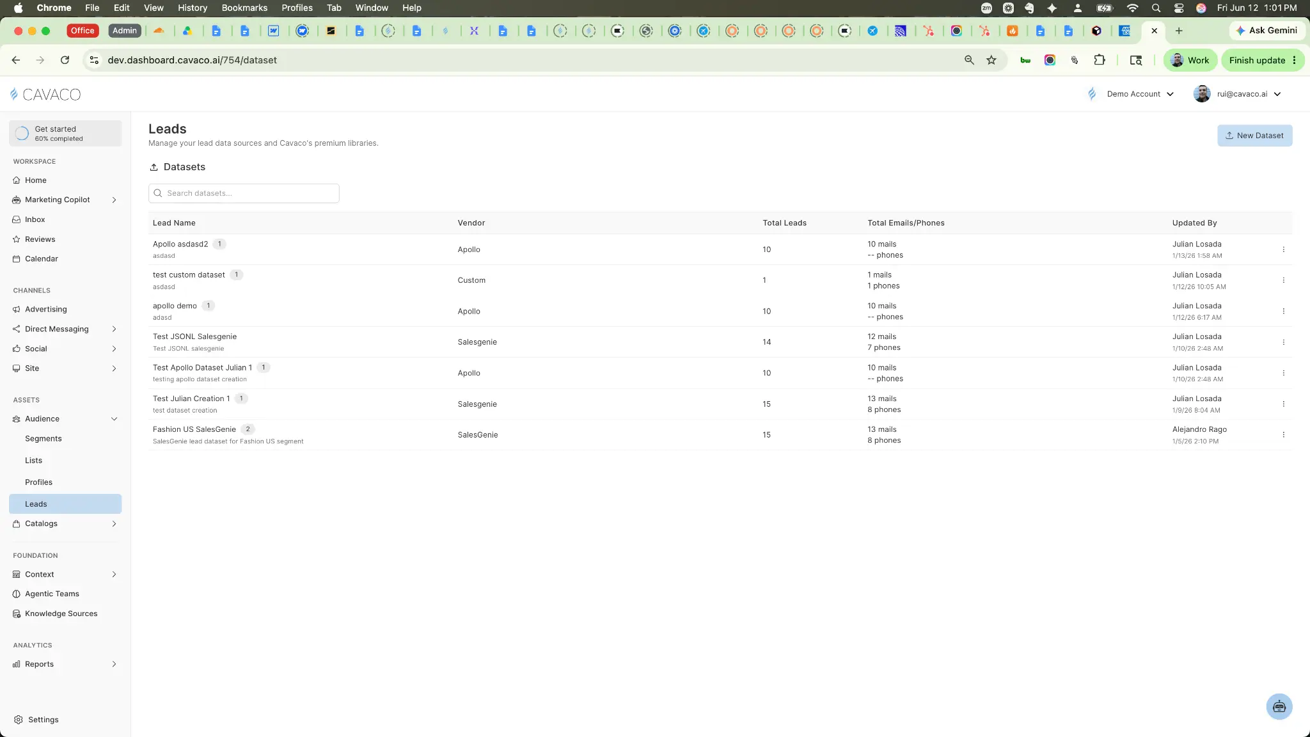
Task: Click the browser back arrow
Action: (16, 60)
